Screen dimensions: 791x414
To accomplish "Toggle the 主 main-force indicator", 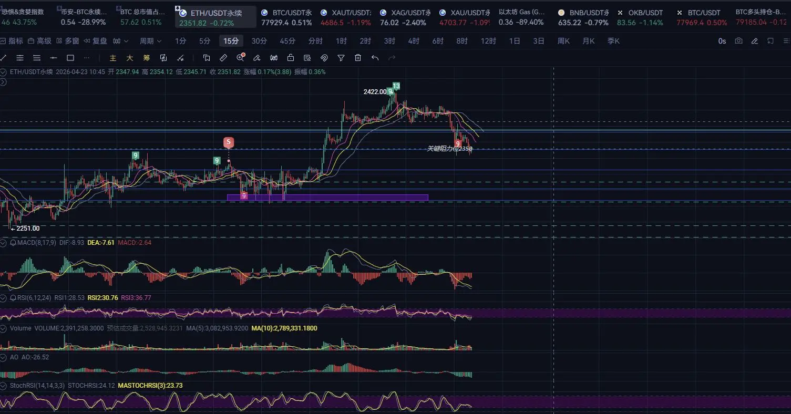I will click(x=113, y=58).
